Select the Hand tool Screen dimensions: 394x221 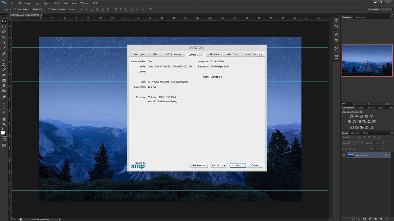[4, 118]
